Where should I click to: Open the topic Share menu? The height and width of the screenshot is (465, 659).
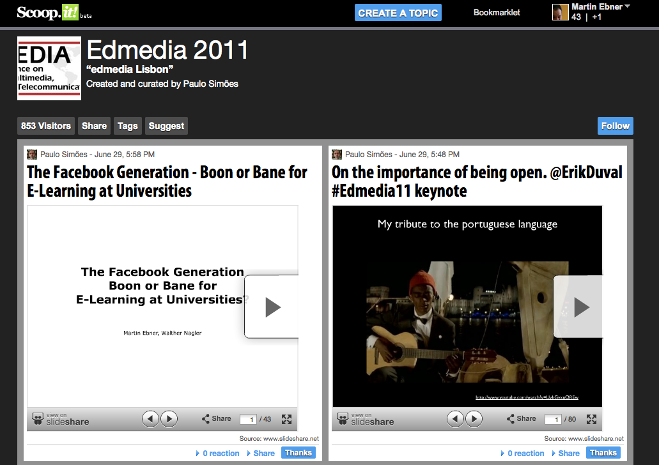coord(94,126)
